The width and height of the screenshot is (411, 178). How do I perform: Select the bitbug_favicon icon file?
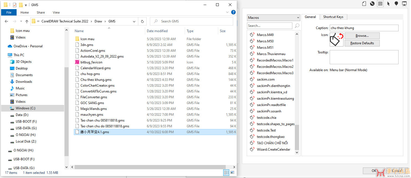click(x=91, y=62)
